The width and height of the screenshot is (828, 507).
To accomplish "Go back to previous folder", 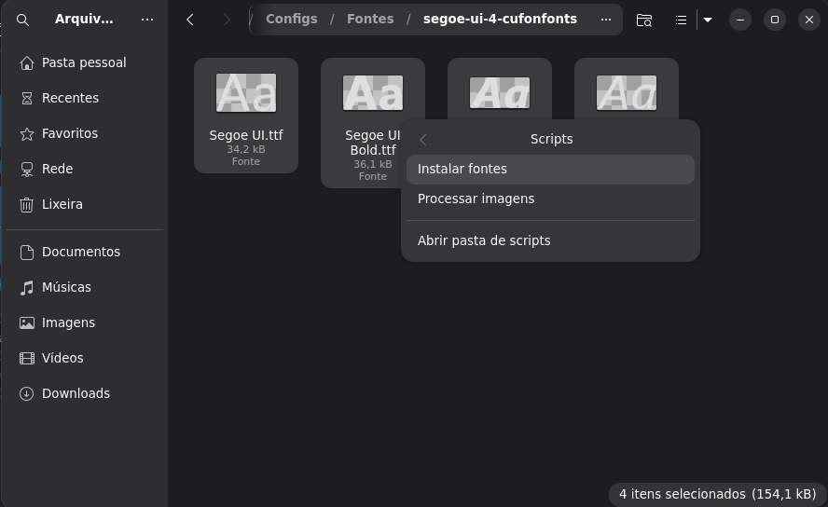I will (x=190, y=20).
